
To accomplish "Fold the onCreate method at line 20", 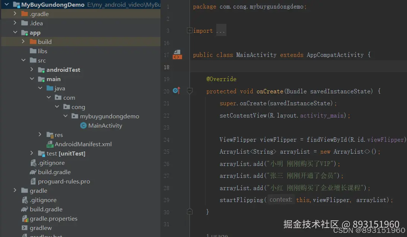I will click(x=190, y=91).
